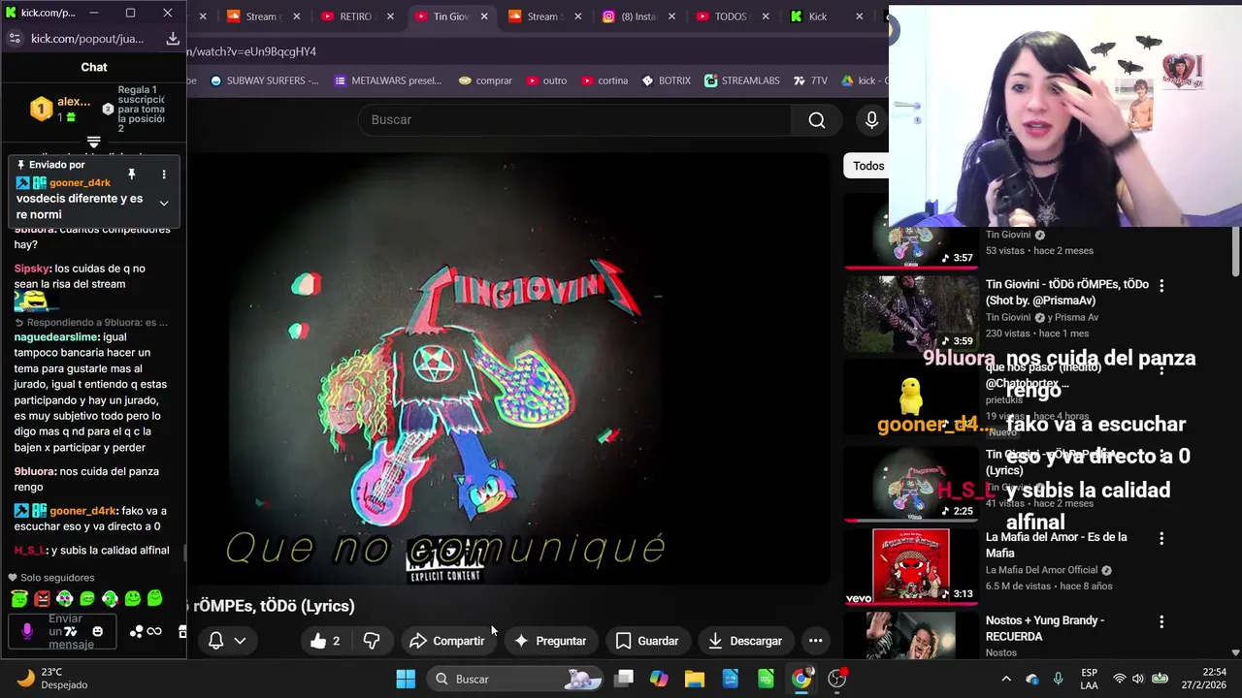This screenshot has width=1242, height=698.
Task: Click username gooner_d4rk in pinned message
Action: tap(80, 183)
